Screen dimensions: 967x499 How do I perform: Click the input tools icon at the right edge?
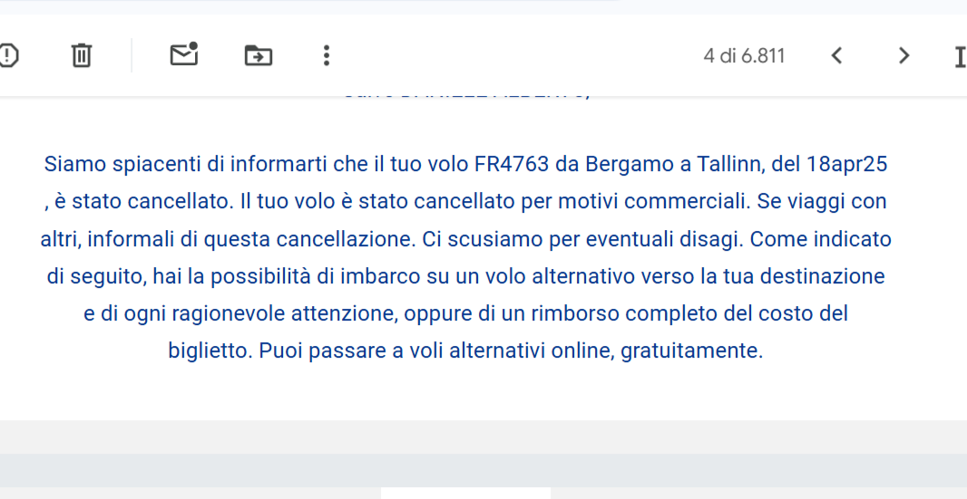click(x=961, y=56)
